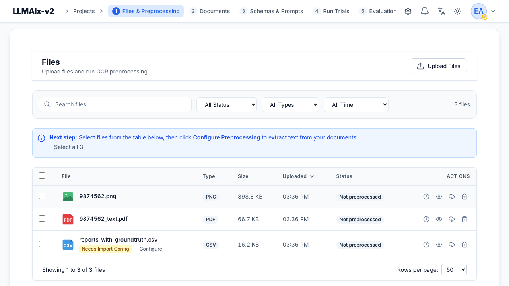509x286 pixels.
Task: Open the All Time filter dropdown
Action: click(356, 104)
